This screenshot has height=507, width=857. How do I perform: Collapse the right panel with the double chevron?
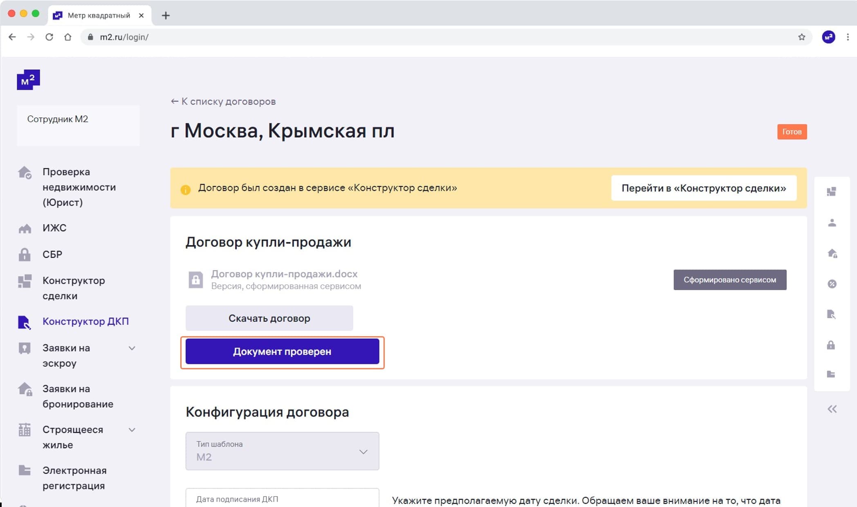point(832,409)
